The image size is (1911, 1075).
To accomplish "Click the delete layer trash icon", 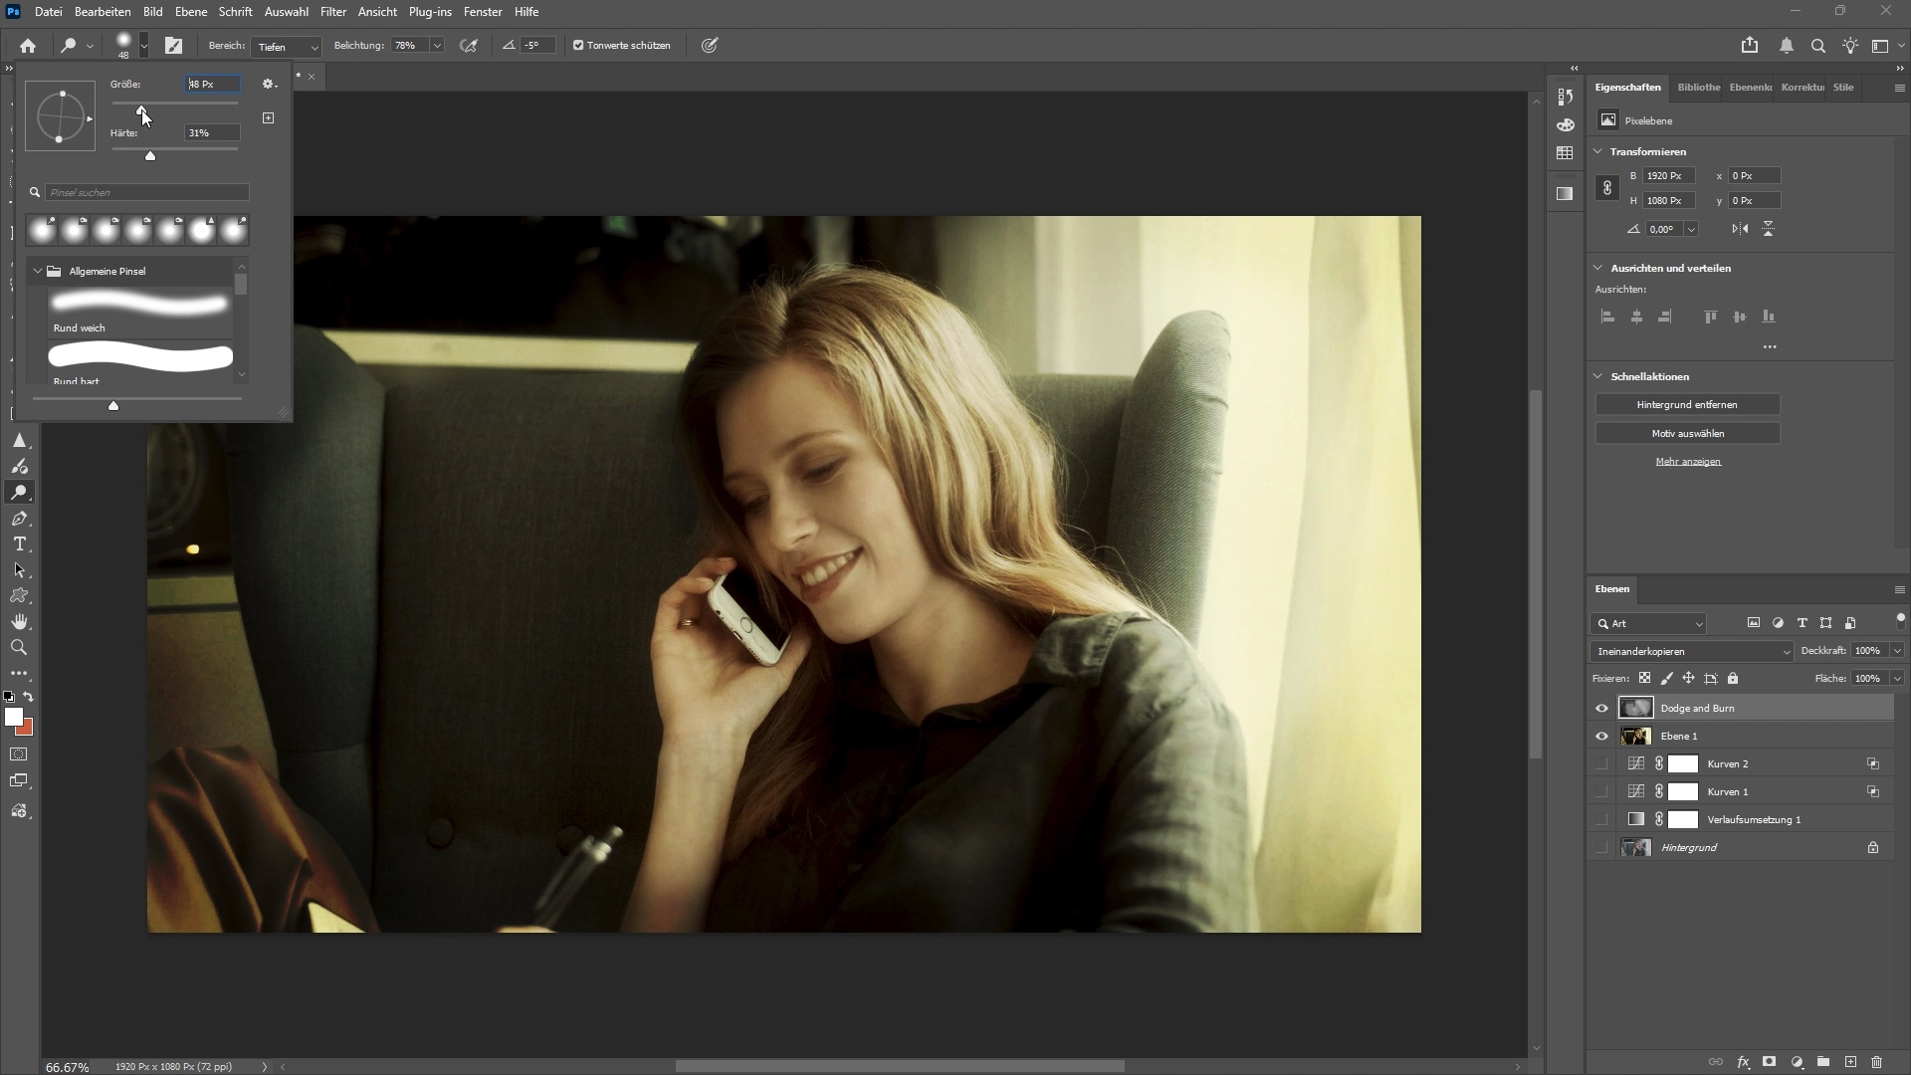I will [1876, 1062].
